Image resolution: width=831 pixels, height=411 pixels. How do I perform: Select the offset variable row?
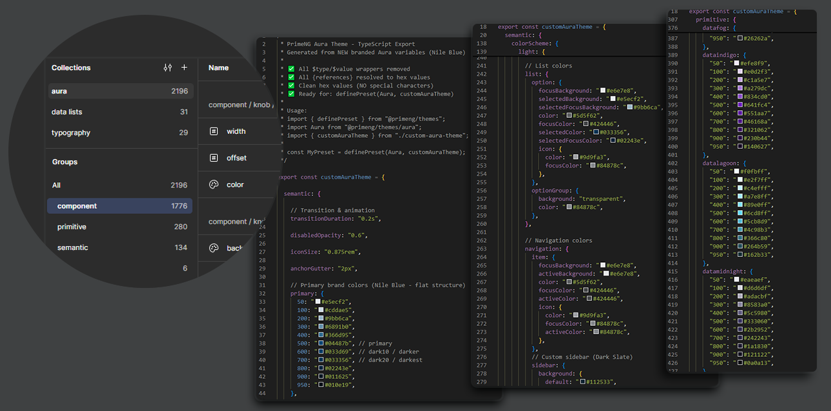[x=240, y=158]
